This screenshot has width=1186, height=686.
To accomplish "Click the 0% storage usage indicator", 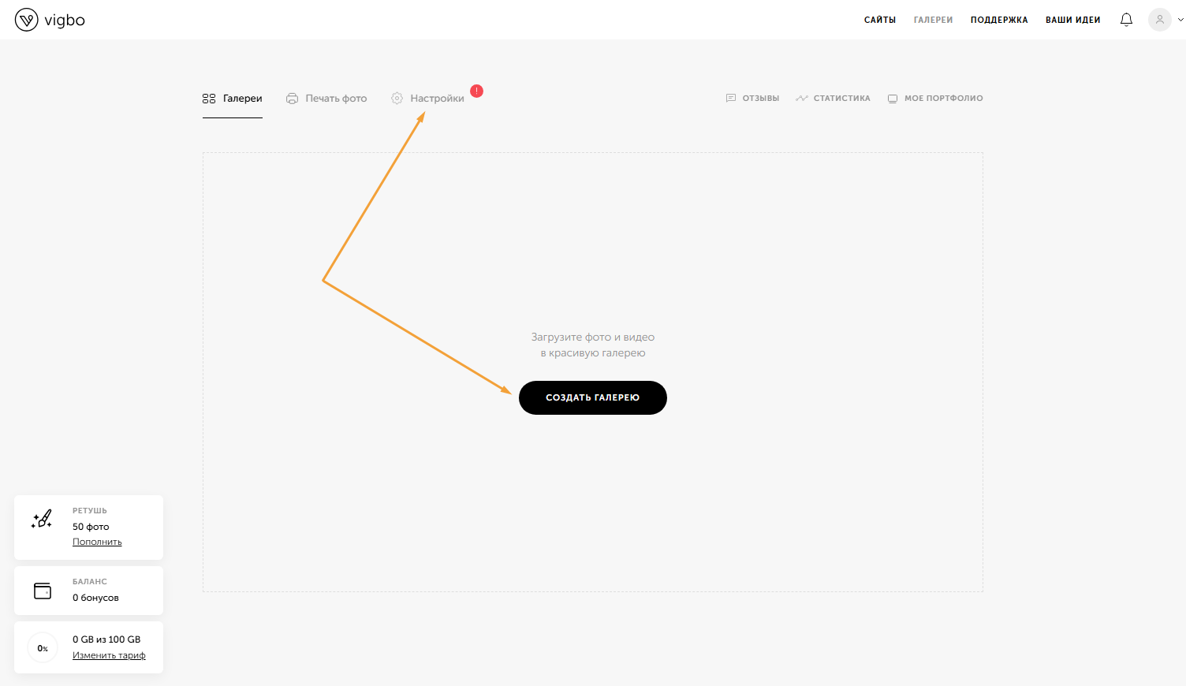I will pos(43,648).
